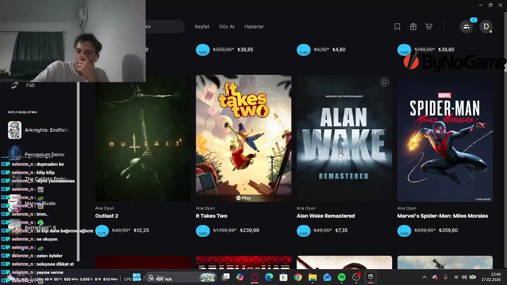Click the ₺239,99 price of It Takes Two
The image size is (507, 285).
250,230
